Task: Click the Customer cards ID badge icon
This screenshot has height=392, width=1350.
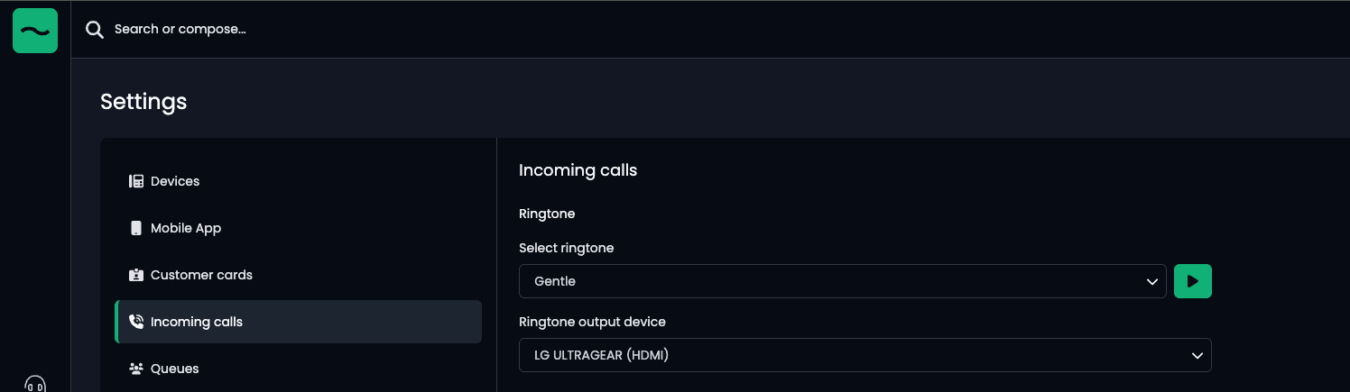Action: pos(136,275)
